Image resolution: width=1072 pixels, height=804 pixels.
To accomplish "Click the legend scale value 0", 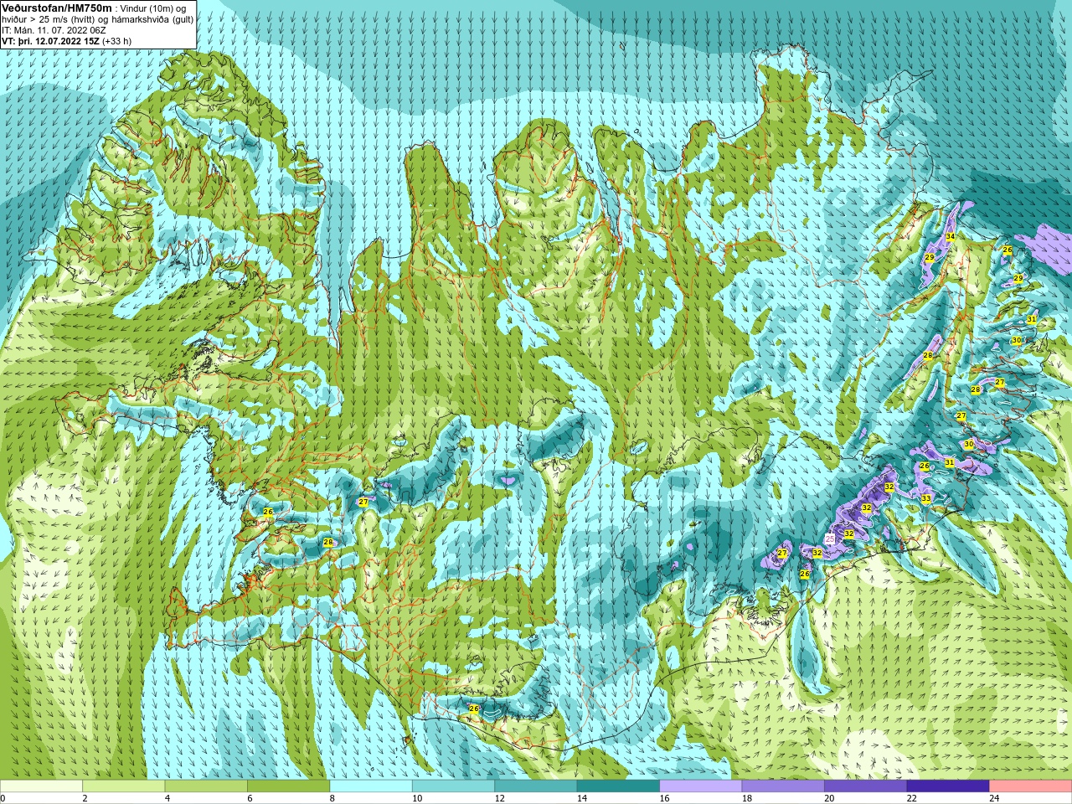I will point(3,798).
